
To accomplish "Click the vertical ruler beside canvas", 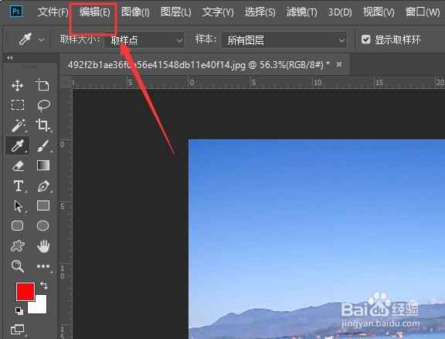I will 66,214.
